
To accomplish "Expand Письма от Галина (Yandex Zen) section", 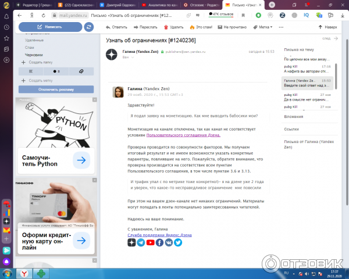I will pos(309,144).
